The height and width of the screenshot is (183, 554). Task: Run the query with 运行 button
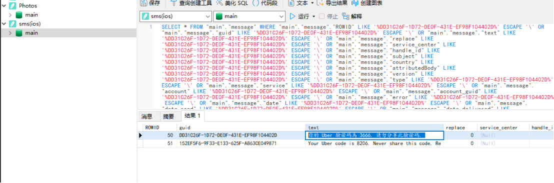299,16
